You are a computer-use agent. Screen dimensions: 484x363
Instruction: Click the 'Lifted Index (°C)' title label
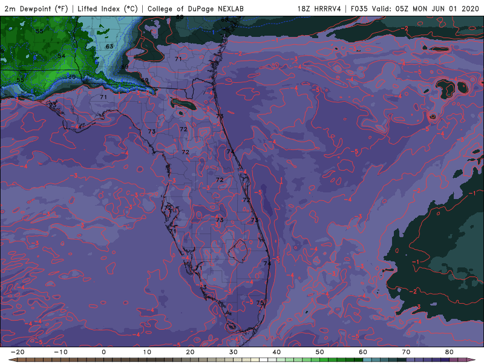(x=108, y=8)
